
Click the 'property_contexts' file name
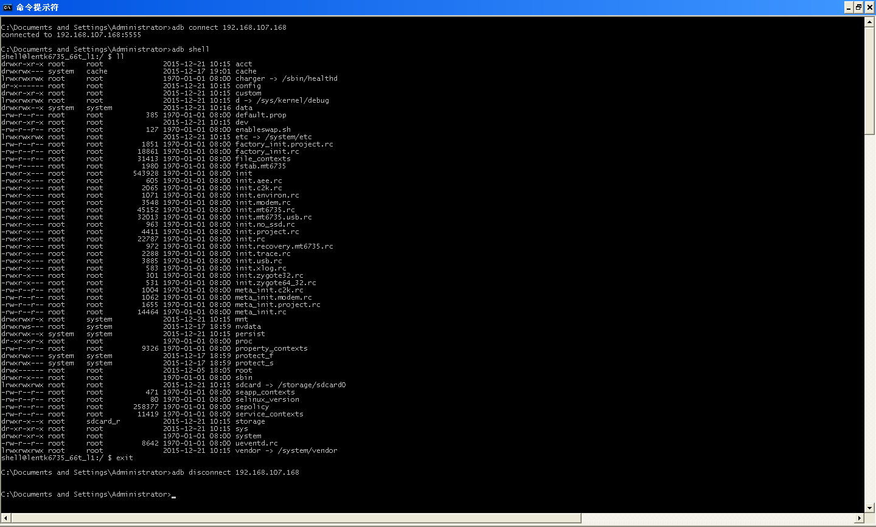271,348
